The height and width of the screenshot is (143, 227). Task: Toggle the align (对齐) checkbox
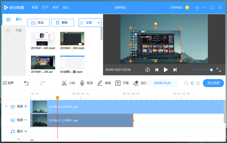[5, 83]
